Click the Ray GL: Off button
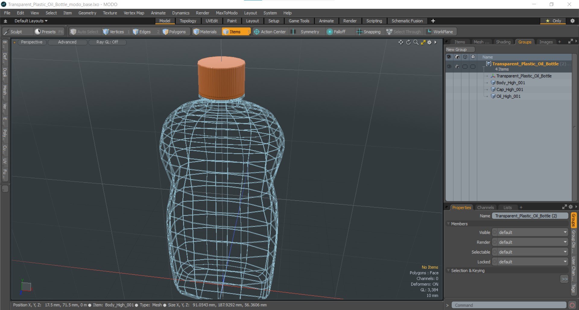Viewport: 579px width, 310px height. coord(107,42)
